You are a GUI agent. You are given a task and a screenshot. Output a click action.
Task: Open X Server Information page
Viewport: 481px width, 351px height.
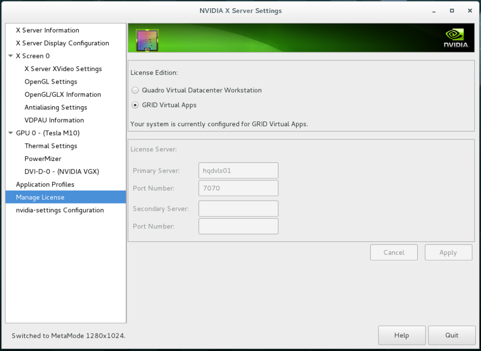(x=47, y=30)
